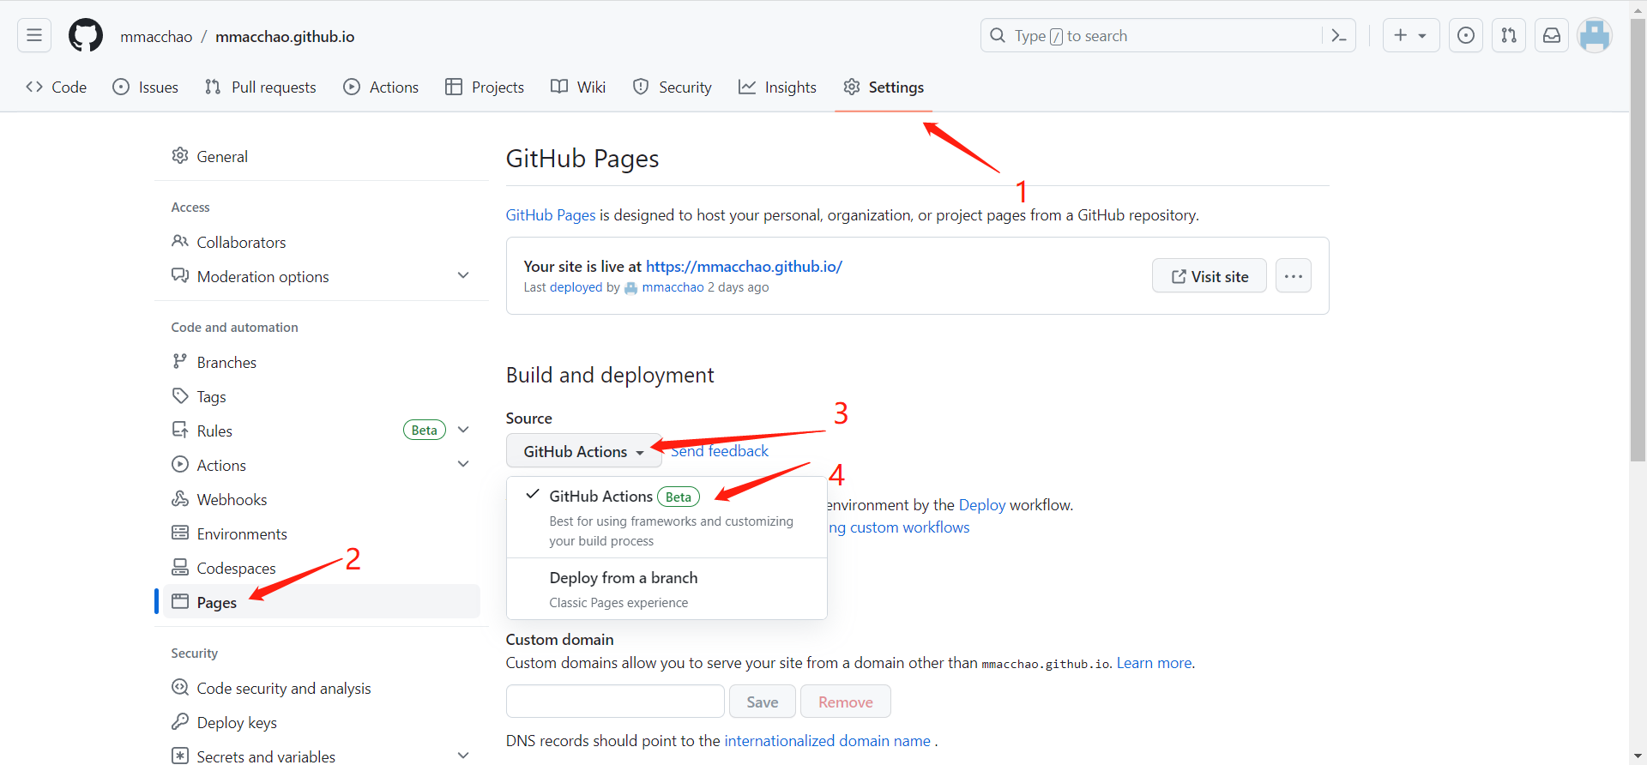1647x765 pixels.
Task: Open the Pull requests tab
Action: 261,87
